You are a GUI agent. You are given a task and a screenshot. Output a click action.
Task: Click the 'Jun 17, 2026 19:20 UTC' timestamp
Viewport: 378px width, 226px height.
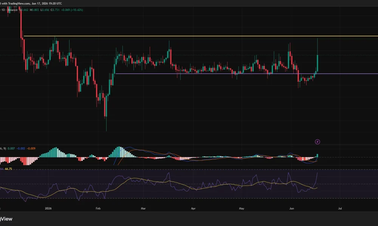47,3
